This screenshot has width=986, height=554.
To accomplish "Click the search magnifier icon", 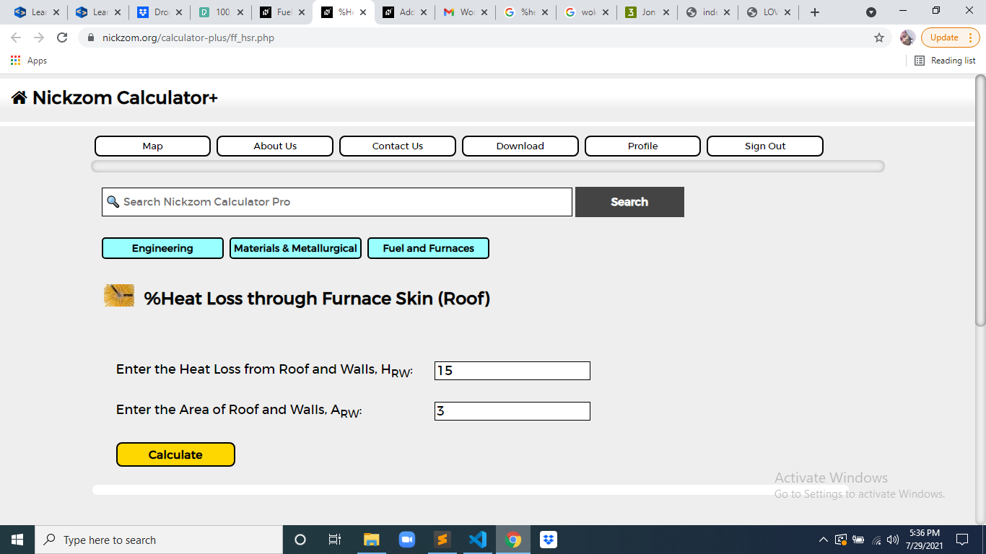I will [x=113, y=201].
